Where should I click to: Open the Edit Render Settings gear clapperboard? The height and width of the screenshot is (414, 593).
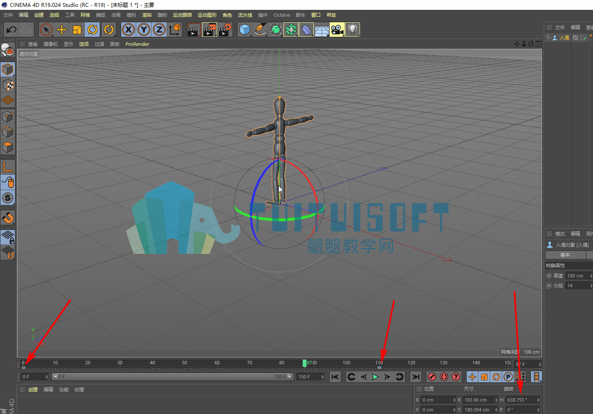click(225, 30)
